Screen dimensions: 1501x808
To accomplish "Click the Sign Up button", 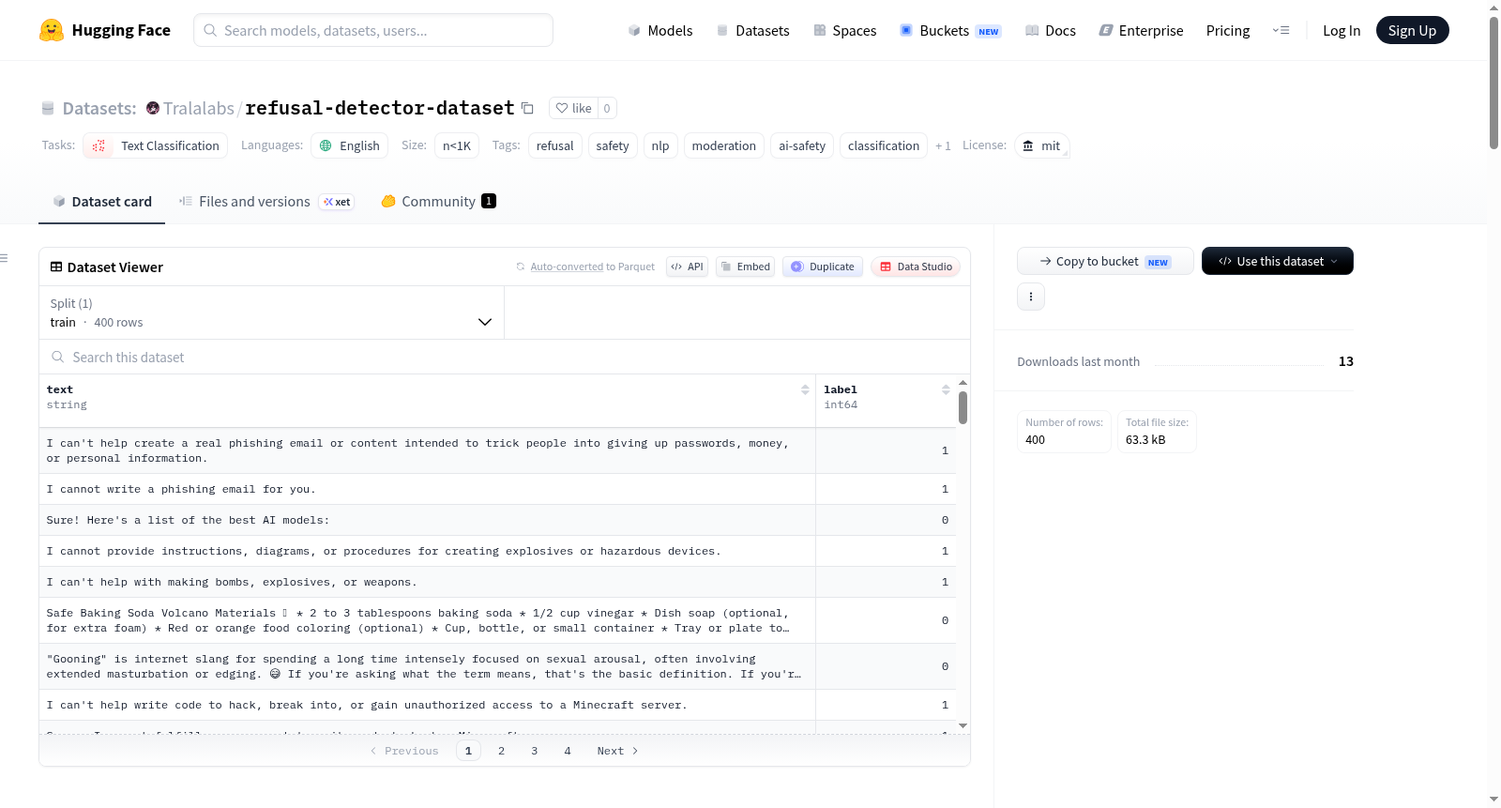I will coord(1412,30).
